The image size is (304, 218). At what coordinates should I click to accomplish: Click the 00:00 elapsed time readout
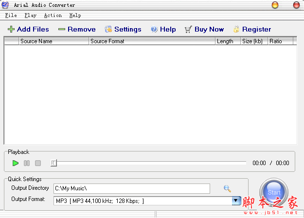[x=259, y=163]
